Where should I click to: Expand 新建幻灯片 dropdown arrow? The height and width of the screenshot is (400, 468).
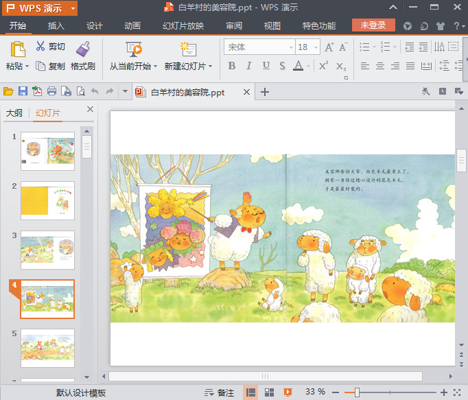point(211,67)
